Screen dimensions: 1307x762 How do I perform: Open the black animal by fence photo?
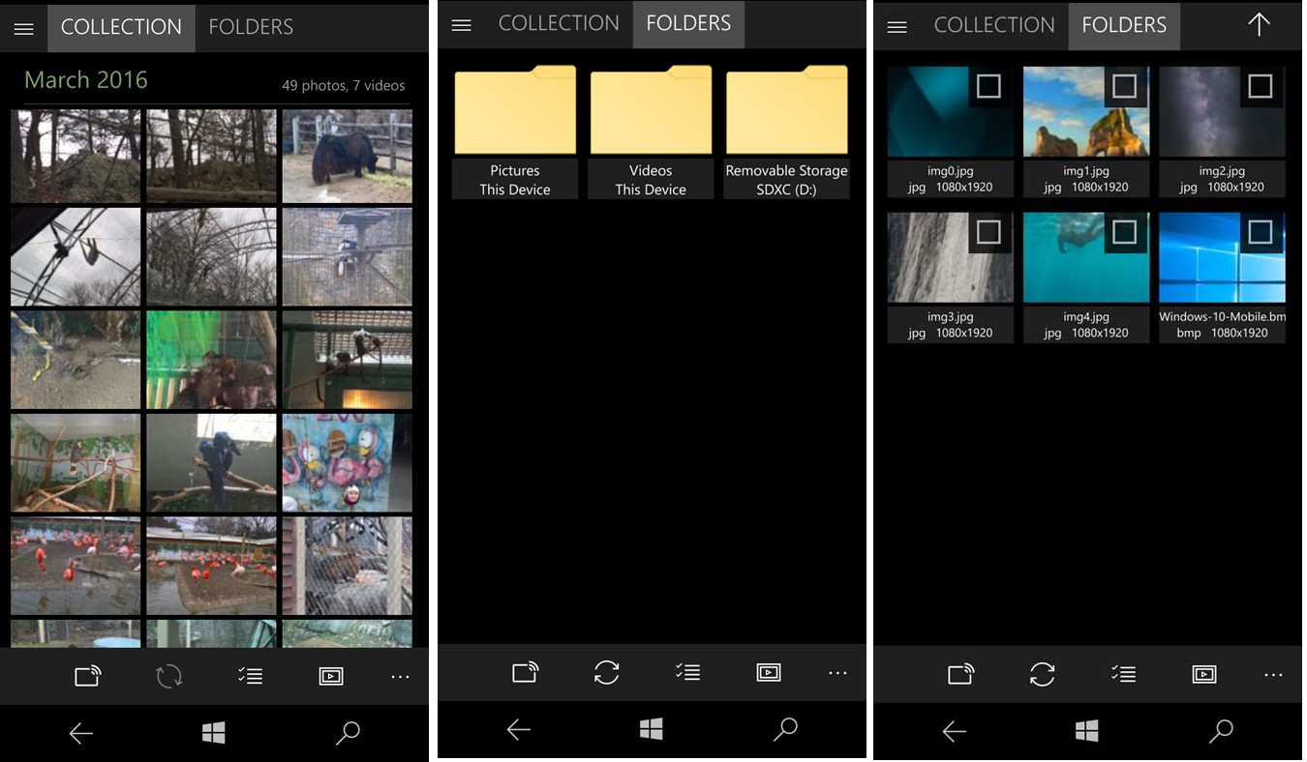347,156
